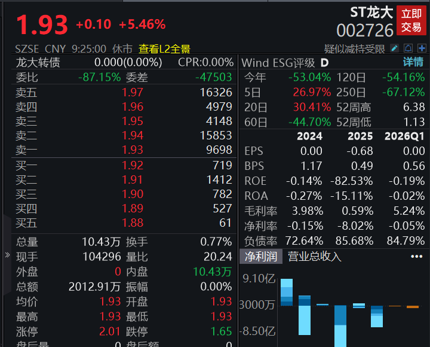This screenshot has height=347, width=430.
Task: Click the 2025 ROE value -82.53%
Action: coord(352,181)
